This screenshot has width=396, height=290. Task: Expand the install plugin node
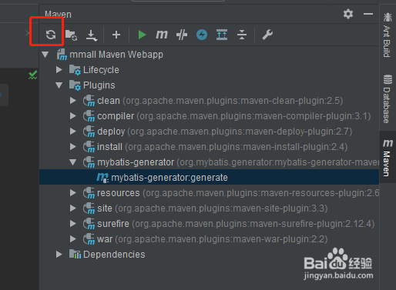tap(73, 147)
